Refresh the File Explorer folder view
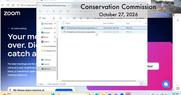181x95 pixels. click(61, 11)
